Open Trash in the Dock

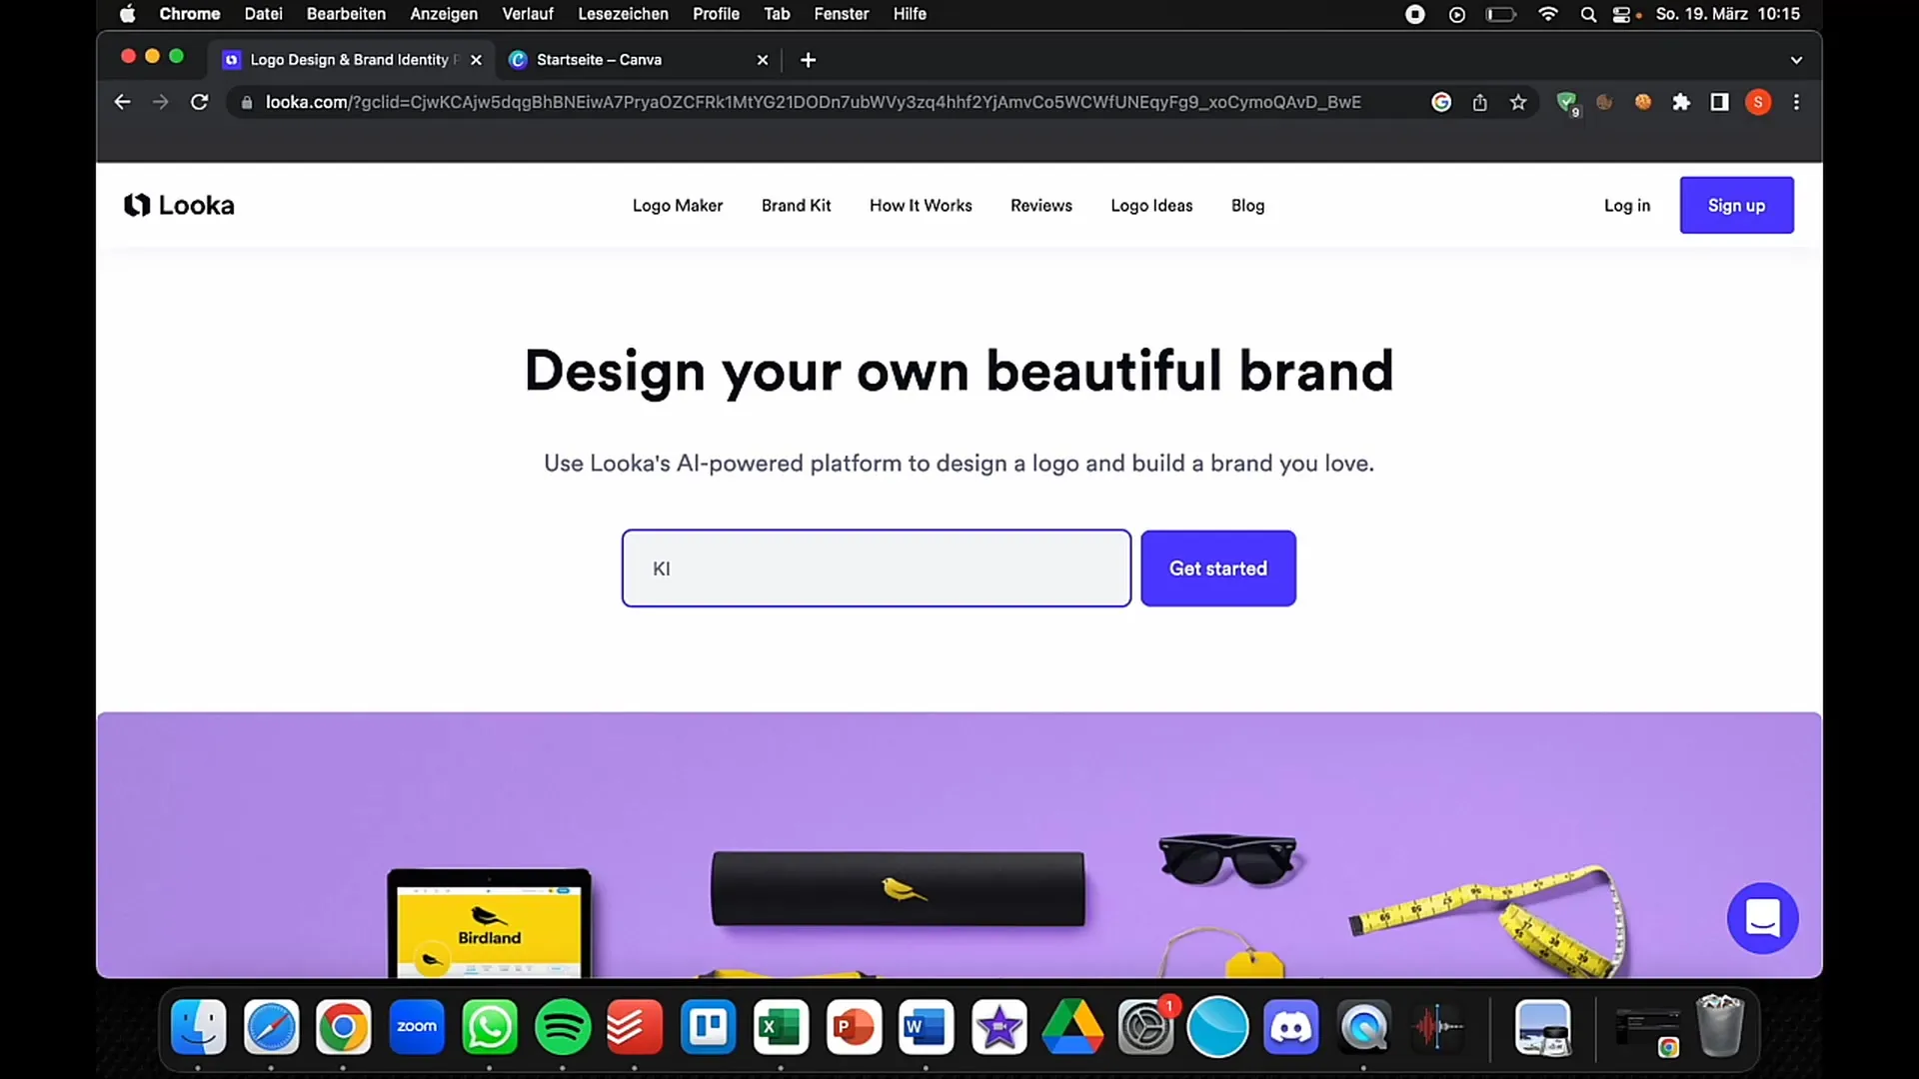[1720, 1025]
